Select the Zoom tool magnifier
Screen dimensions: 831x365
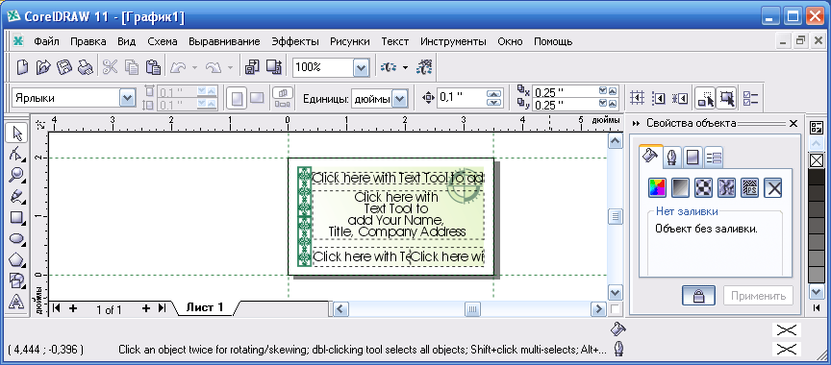pos(16,175)
